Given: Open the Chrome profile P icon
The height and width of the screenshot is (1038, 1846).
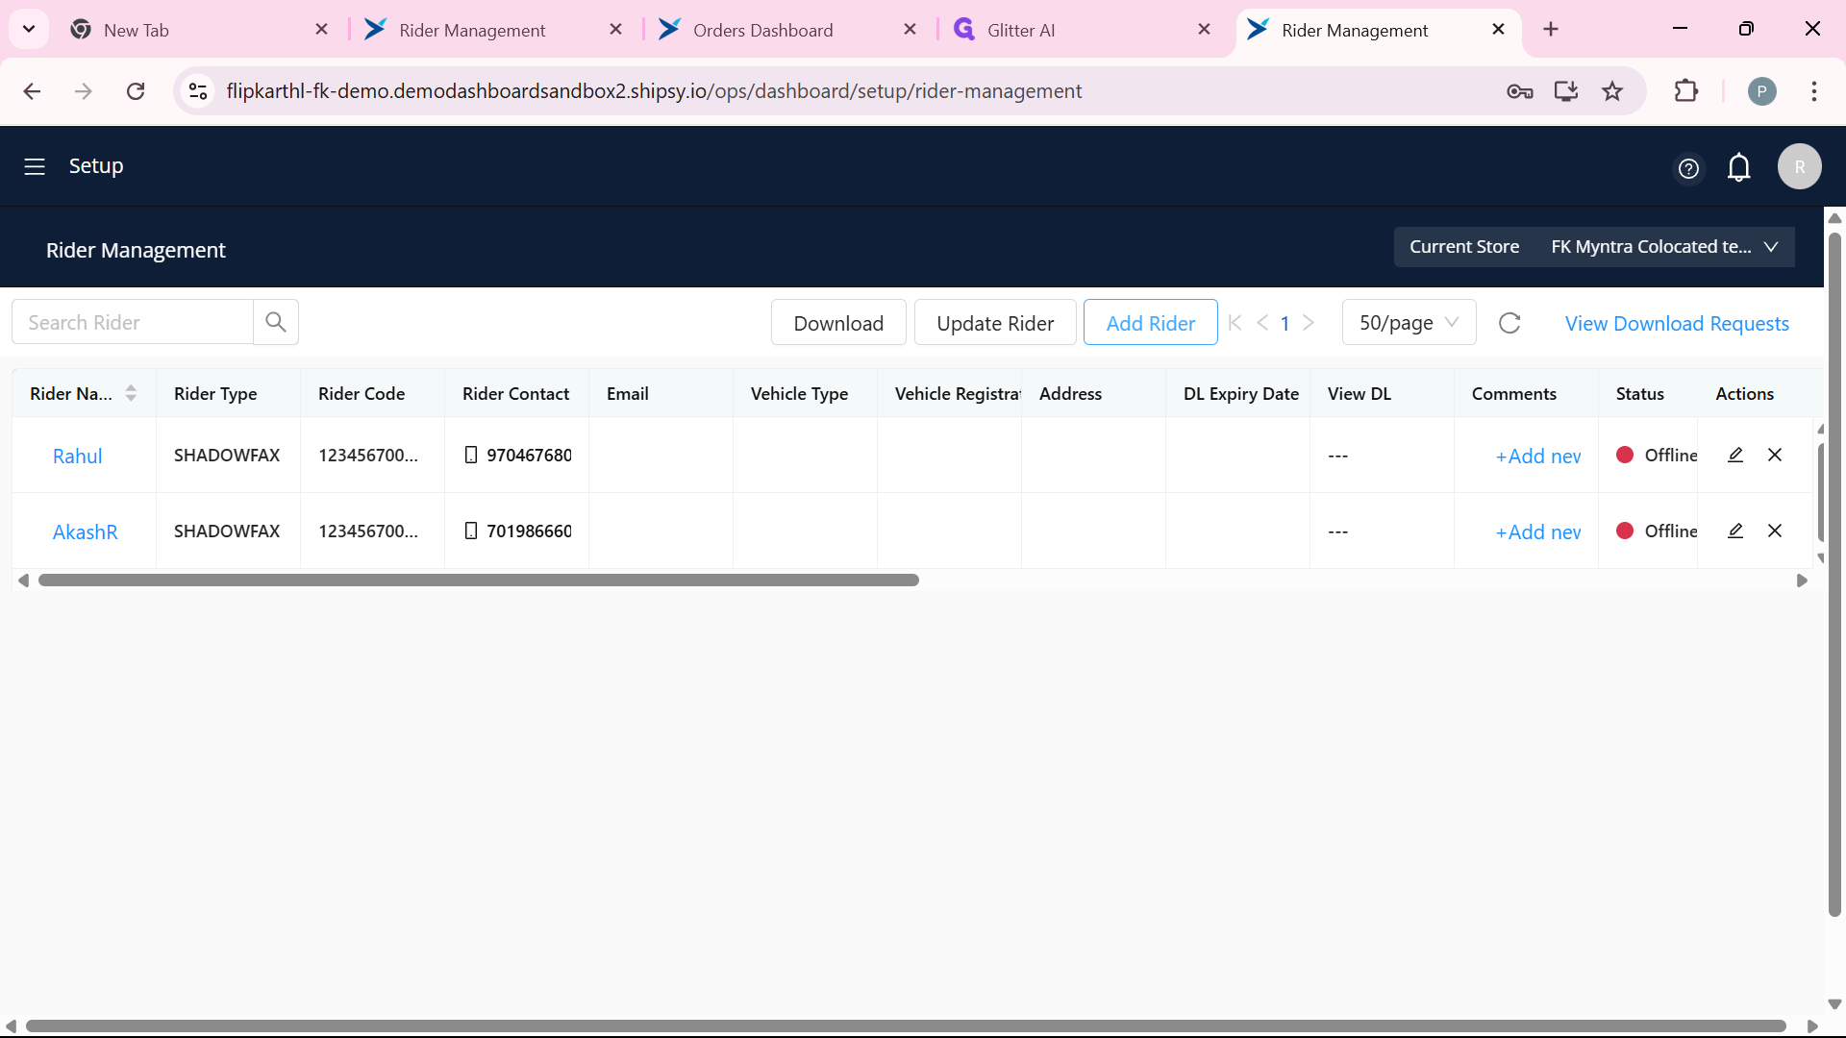Looking at the screenshot, I should point(1761,91).
